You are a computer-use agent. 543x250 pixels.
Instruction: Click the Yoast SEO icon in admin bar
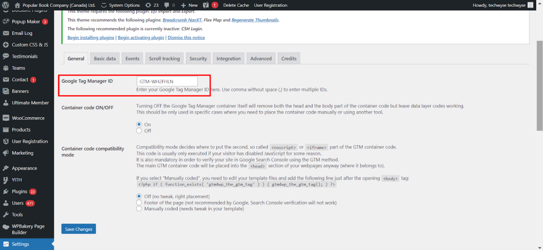click(x=206, y=5)
